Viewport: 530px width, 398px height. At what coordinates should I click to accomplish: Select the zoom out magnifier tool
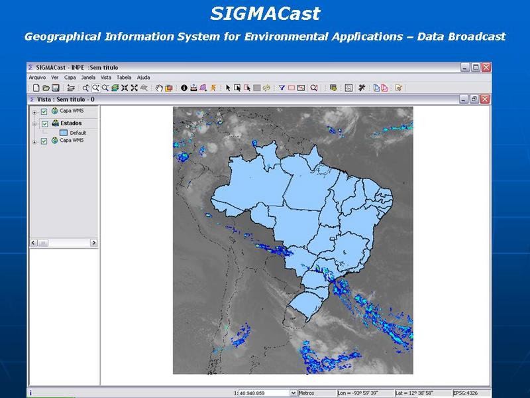click(105, 88)
